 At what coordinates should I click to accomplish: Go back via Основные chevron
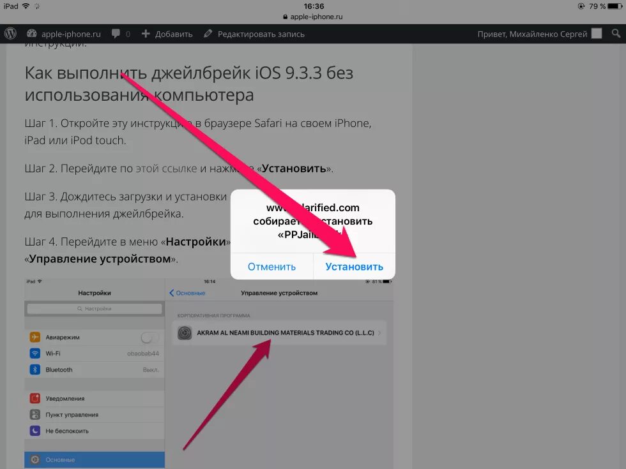pos(187,293)
